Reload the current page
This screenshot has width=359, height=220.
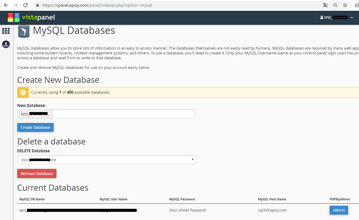coord(25,5)
